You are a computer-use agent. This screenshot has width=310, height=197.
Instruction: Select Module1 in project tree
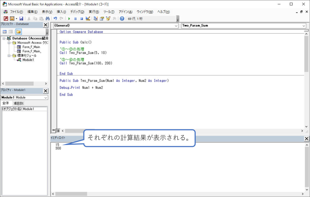pos(28,60)
